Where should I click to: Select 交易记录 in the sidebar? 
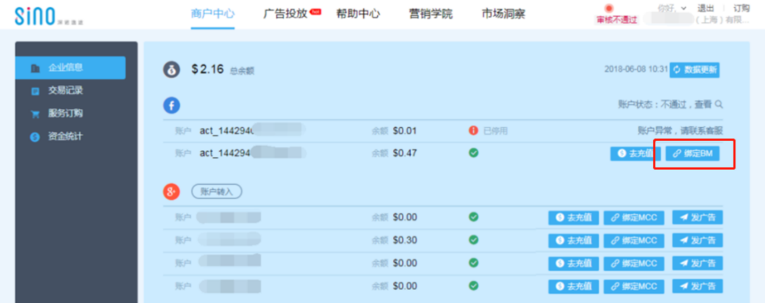pos(65,90)
